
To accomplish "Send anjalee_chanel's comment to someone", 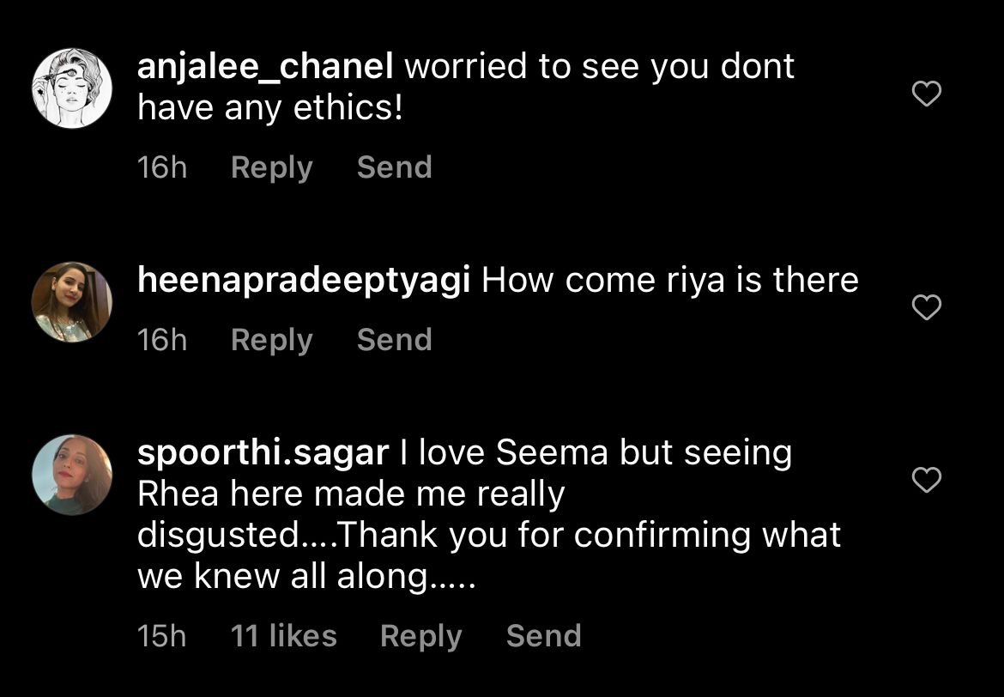I will (x=394, y=167).
